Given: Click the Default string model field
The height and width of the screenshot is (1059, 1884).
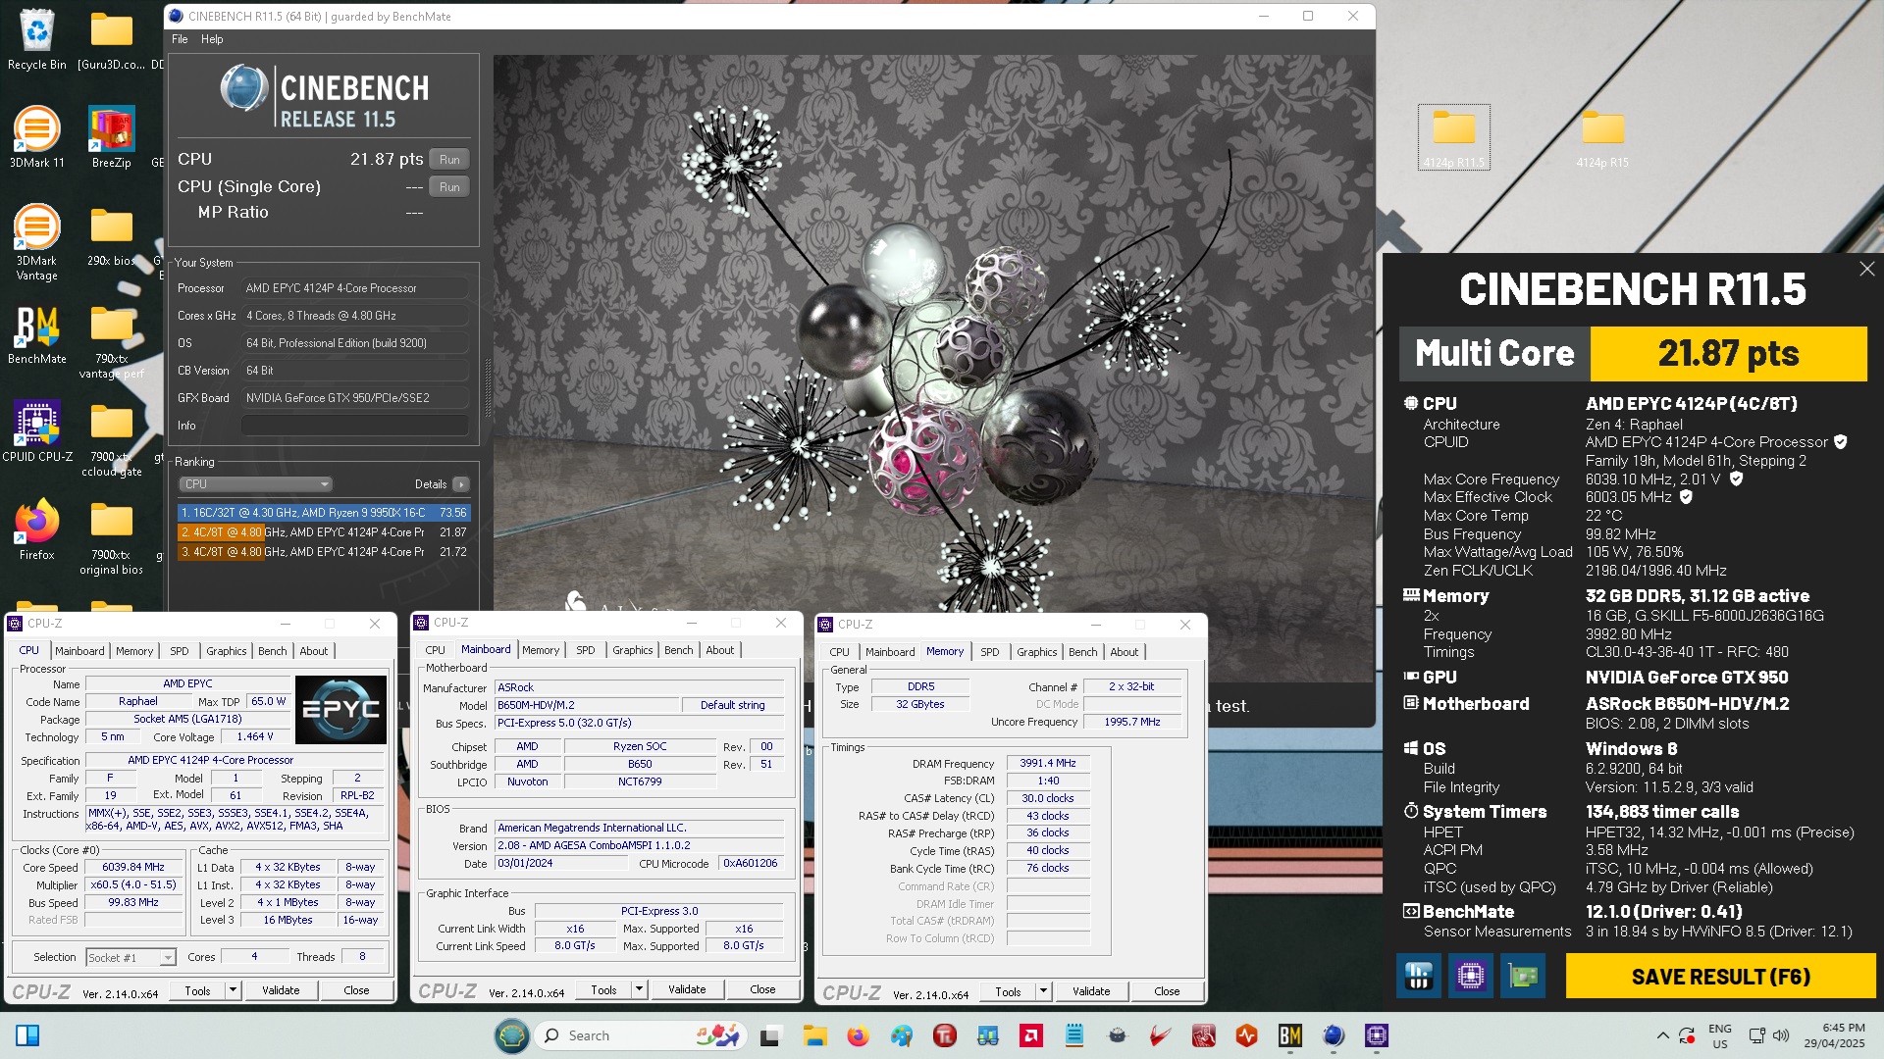Looking at the screenshot, I should 732,706.
